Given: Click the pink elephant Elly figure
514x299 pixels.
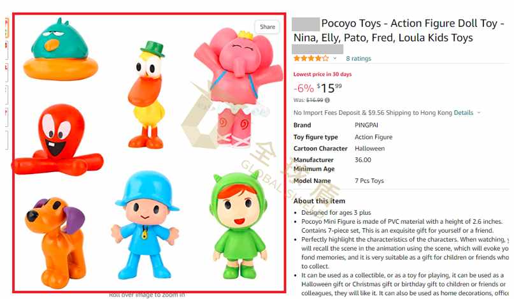Looking at the screenshot, I should click(x=239, y=87).
